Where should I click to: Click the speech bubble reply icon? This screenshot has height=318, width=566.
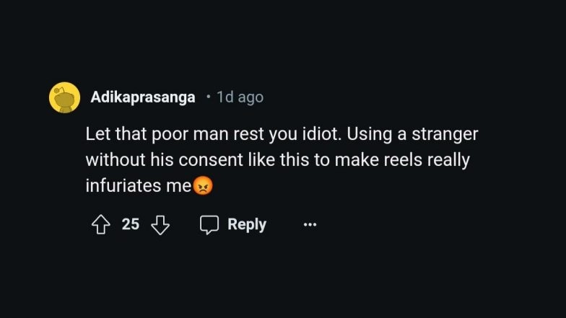click(209, 225)
